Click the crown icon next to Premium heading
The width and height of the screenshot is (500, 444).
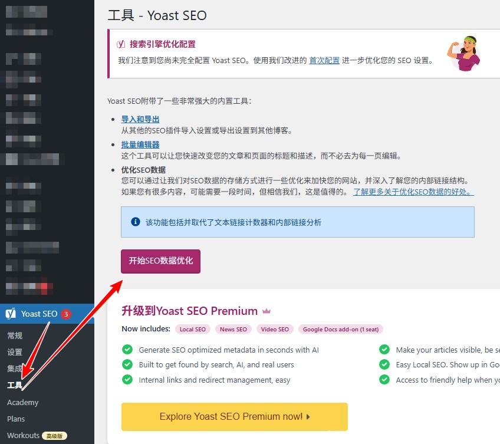point(267,311)
